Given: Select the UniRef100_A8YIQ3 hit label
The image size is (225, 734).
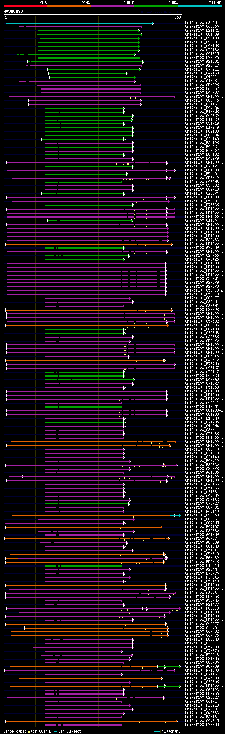Looking at the screenshot, I should (x=202, y=131).
